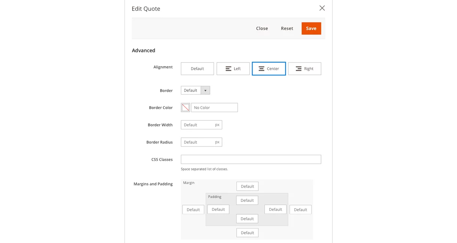The image size is (457, 243).
Task: Select the right Margin field
Action: (300, 210)
